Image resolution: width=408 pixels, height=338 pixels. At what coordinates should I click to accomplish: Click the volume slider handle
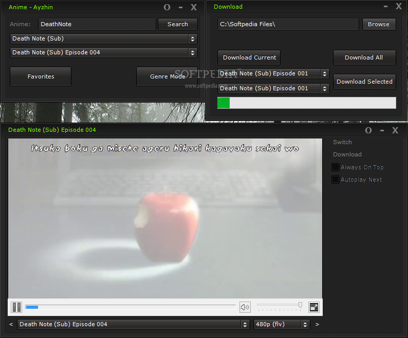point(300,305)
